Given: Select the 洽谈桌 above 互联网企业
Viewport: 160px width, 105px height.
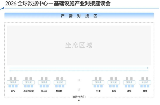Looking at the screenshot, I should click(29, 82).
